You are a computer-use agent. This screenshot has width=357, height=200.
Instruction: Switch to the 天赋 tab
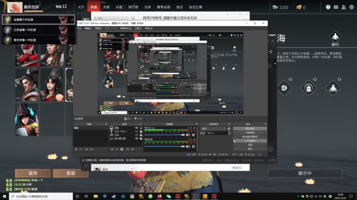tap(106, 7)
